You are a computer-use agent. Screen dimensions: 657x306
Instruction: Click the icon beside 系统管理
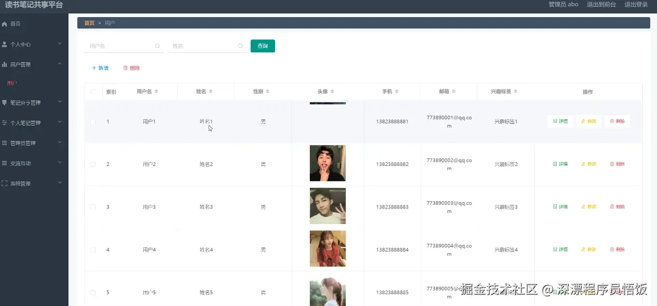[5, 183]
